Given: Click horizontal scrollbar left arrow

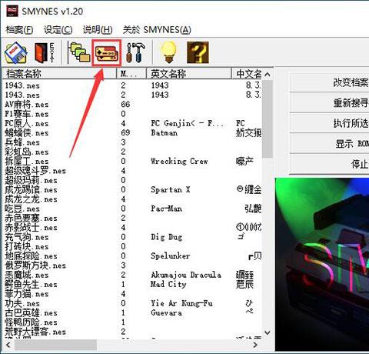Looking at the screenshot, I should click(x=8, y=345).
